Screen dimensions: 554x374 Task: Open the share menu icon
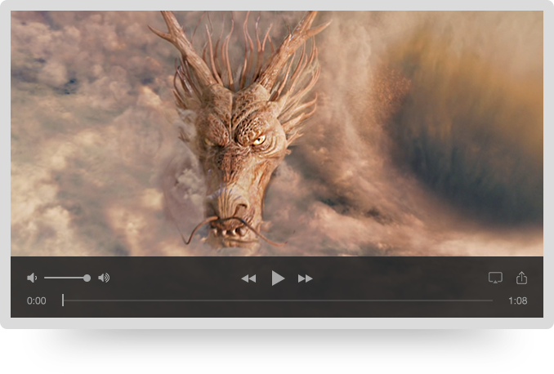(x=521, y=278)
